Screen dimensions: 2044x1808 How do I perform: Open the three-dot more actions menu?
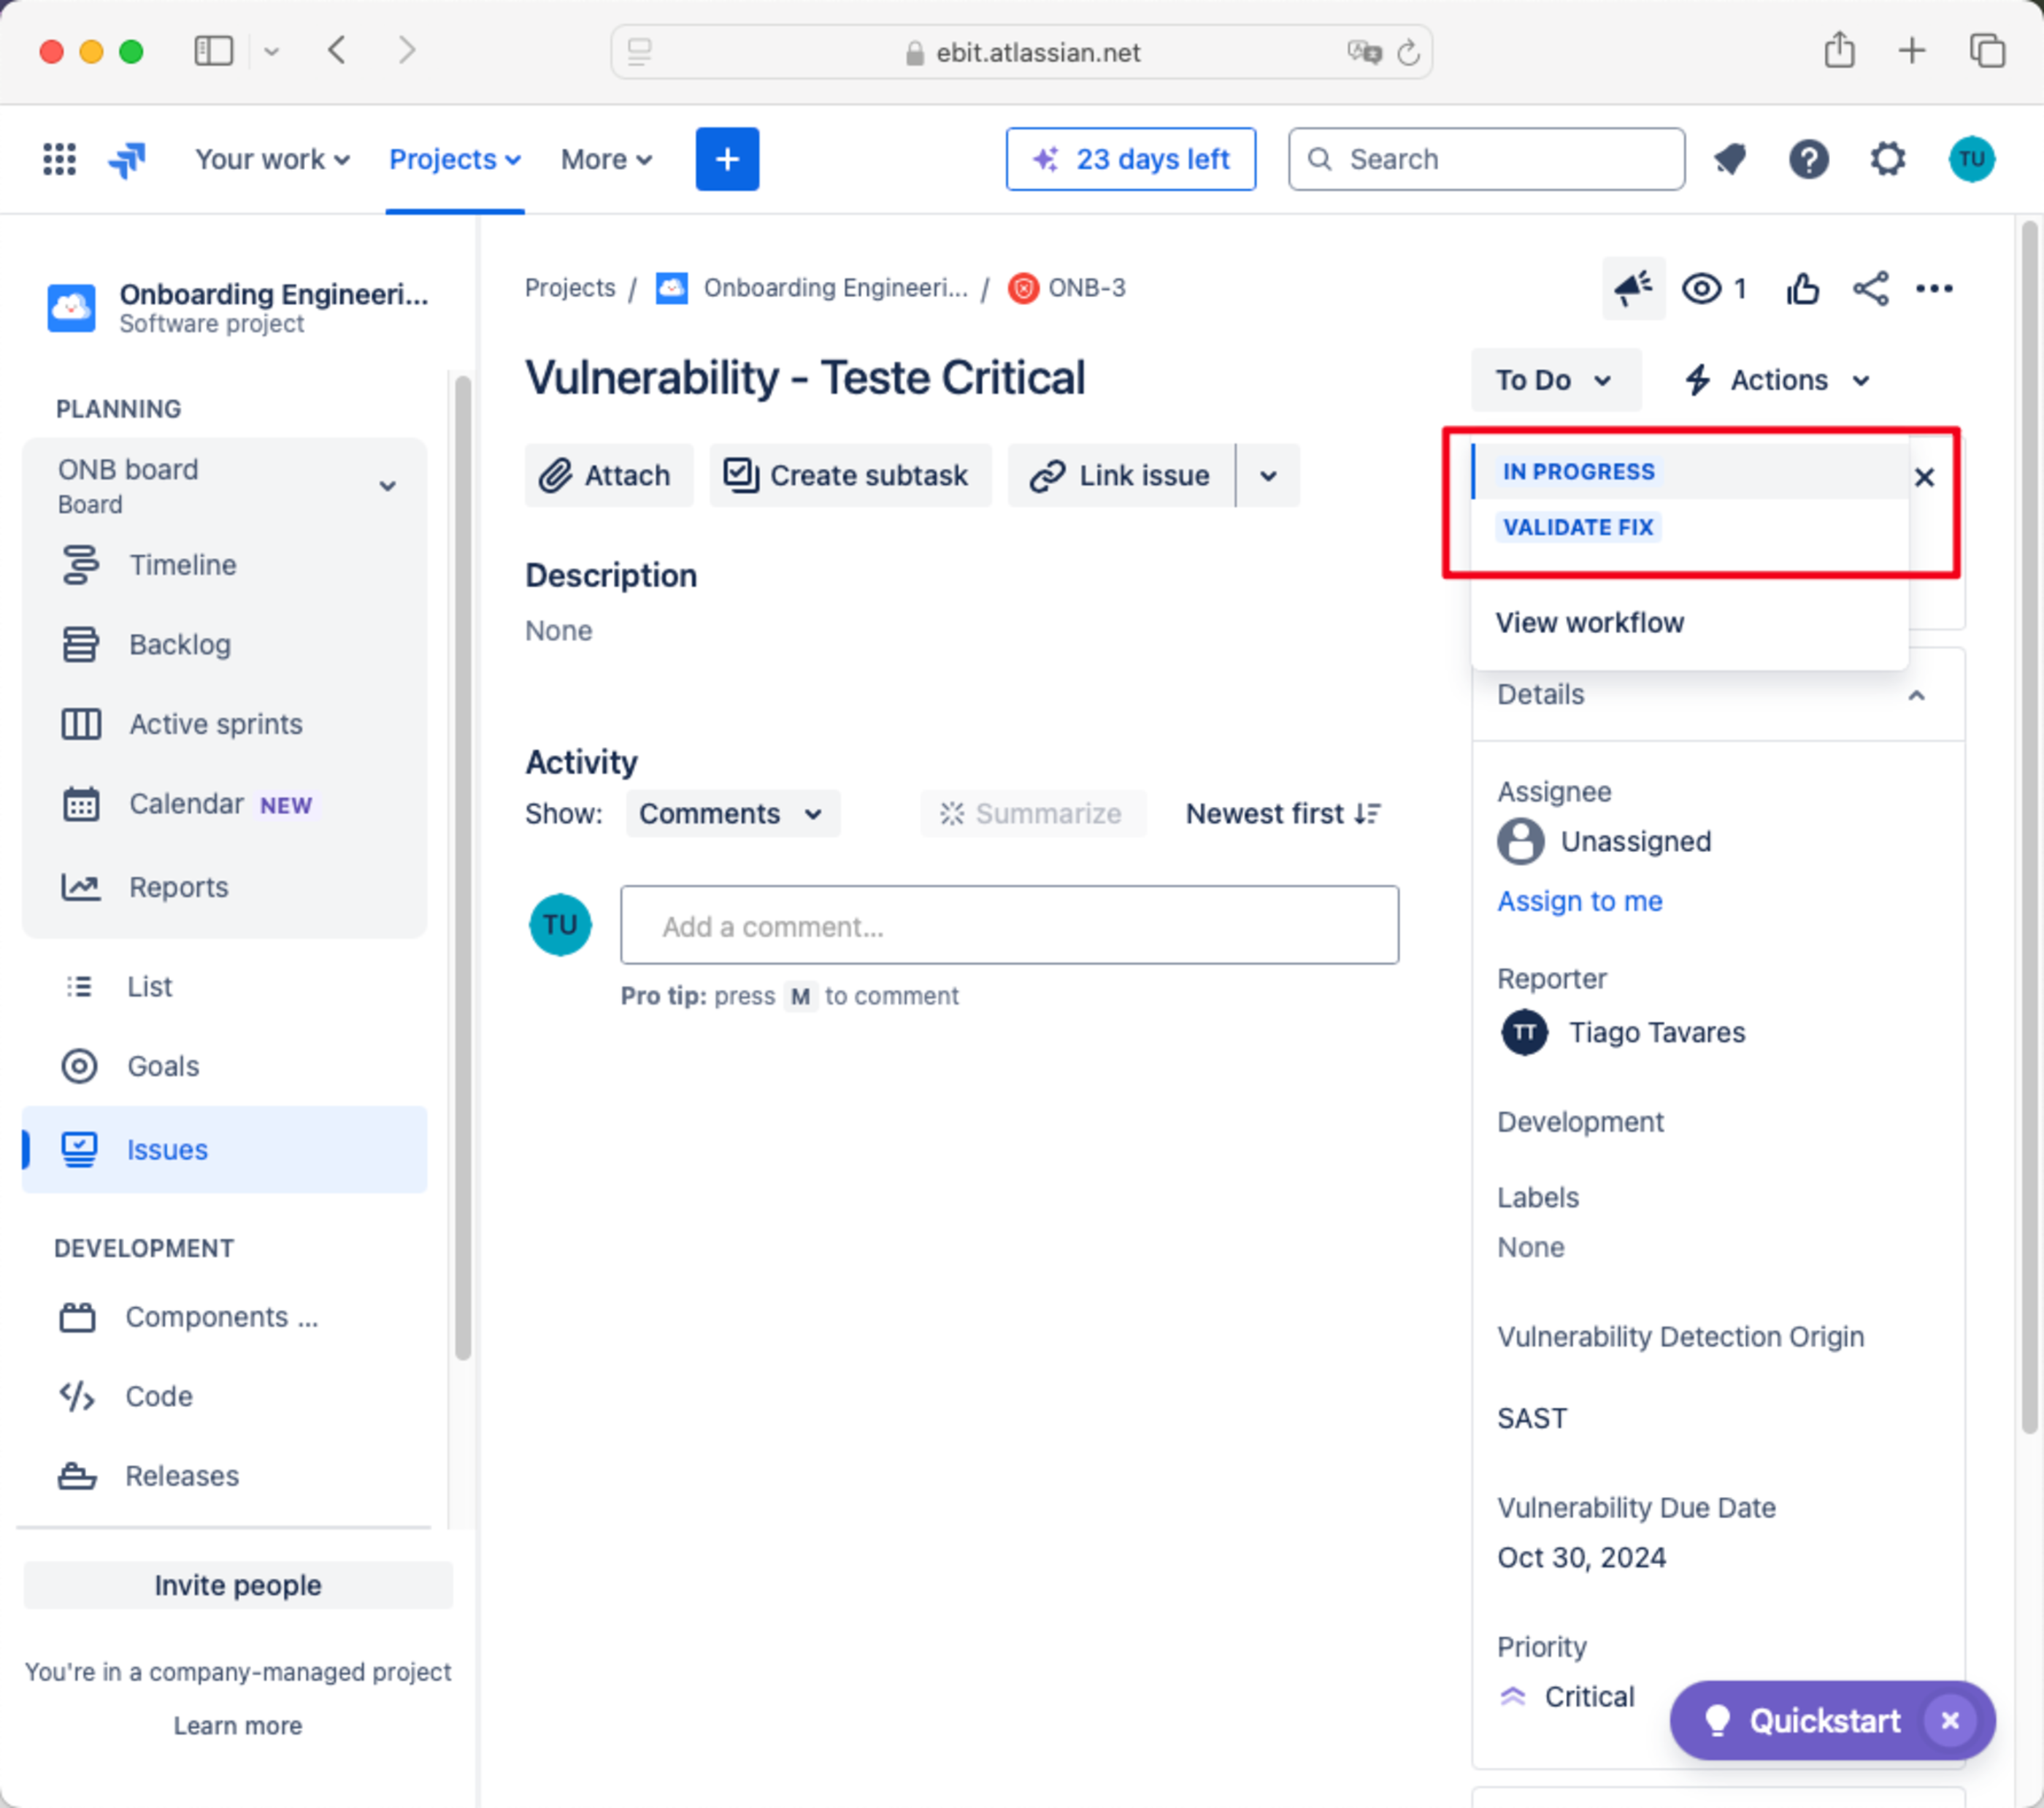[x=1934, y=289]
